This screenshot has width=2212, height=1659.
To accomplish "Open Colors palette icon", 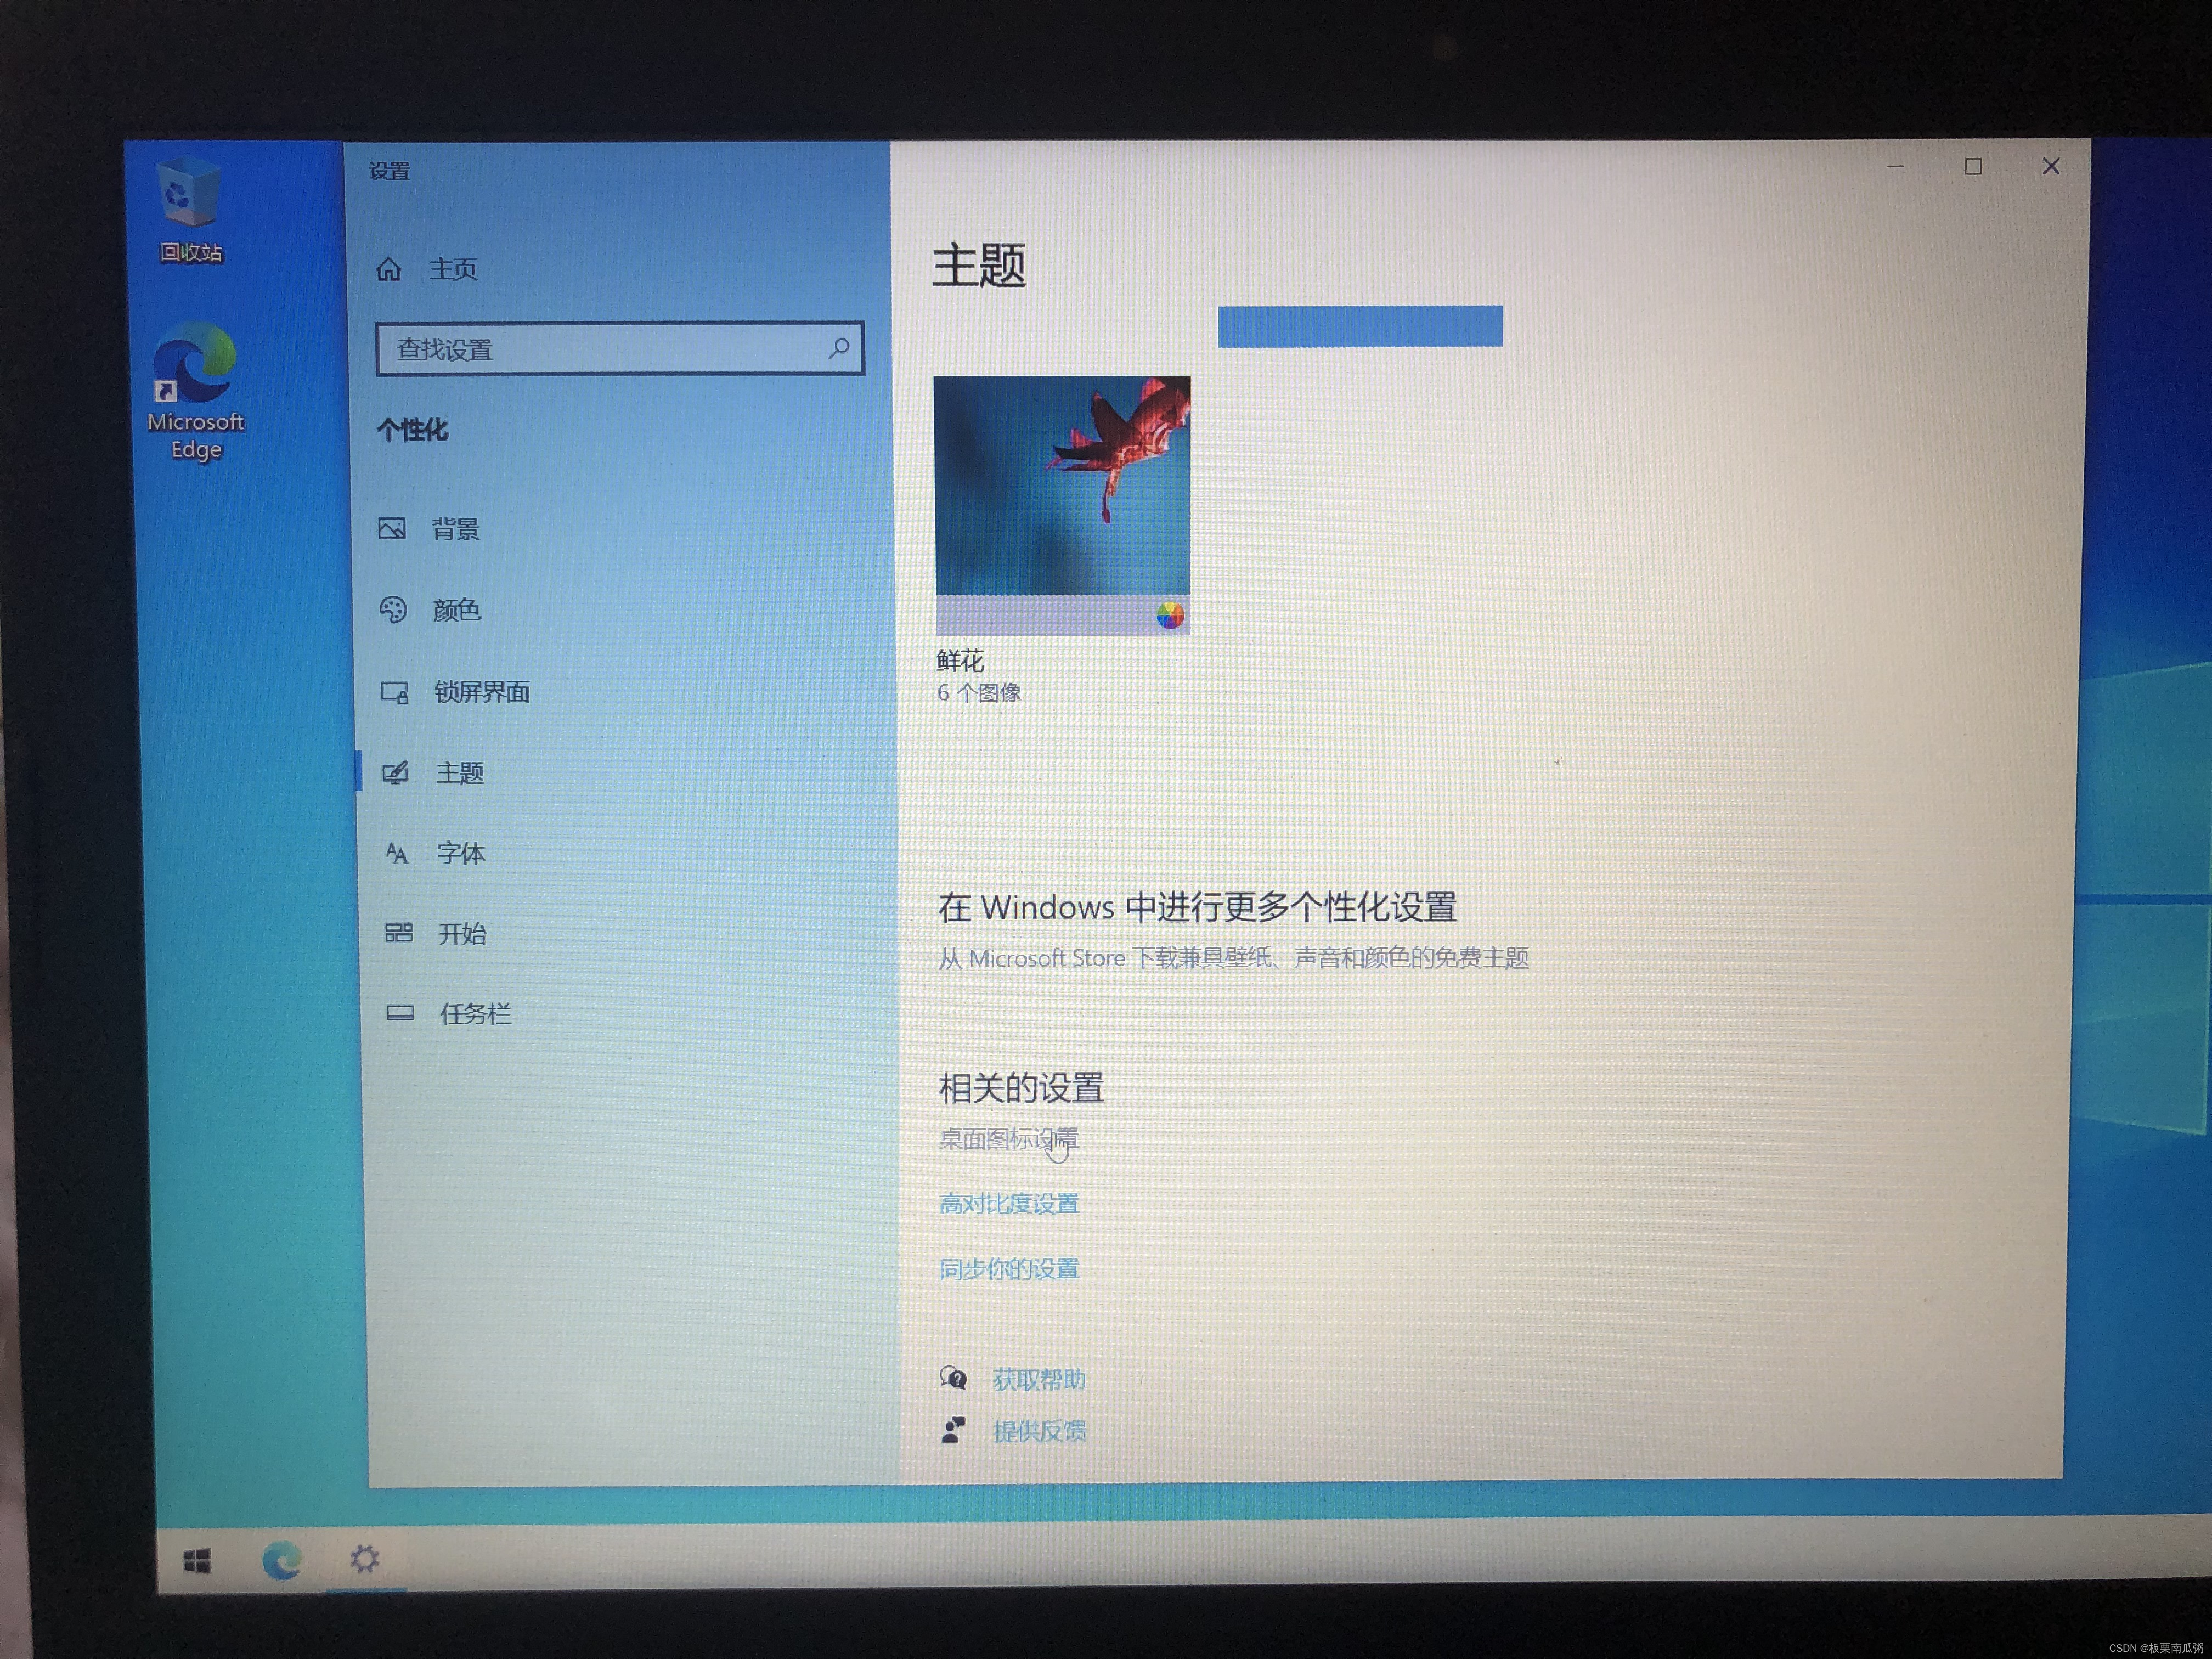I will pos(393,610).
